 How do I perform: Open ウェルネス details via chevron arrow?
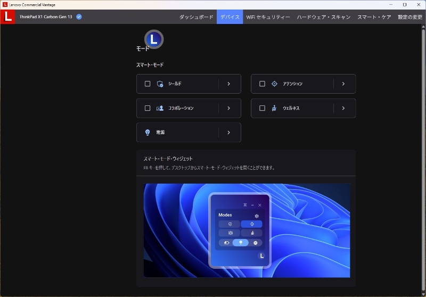[343, 108]
